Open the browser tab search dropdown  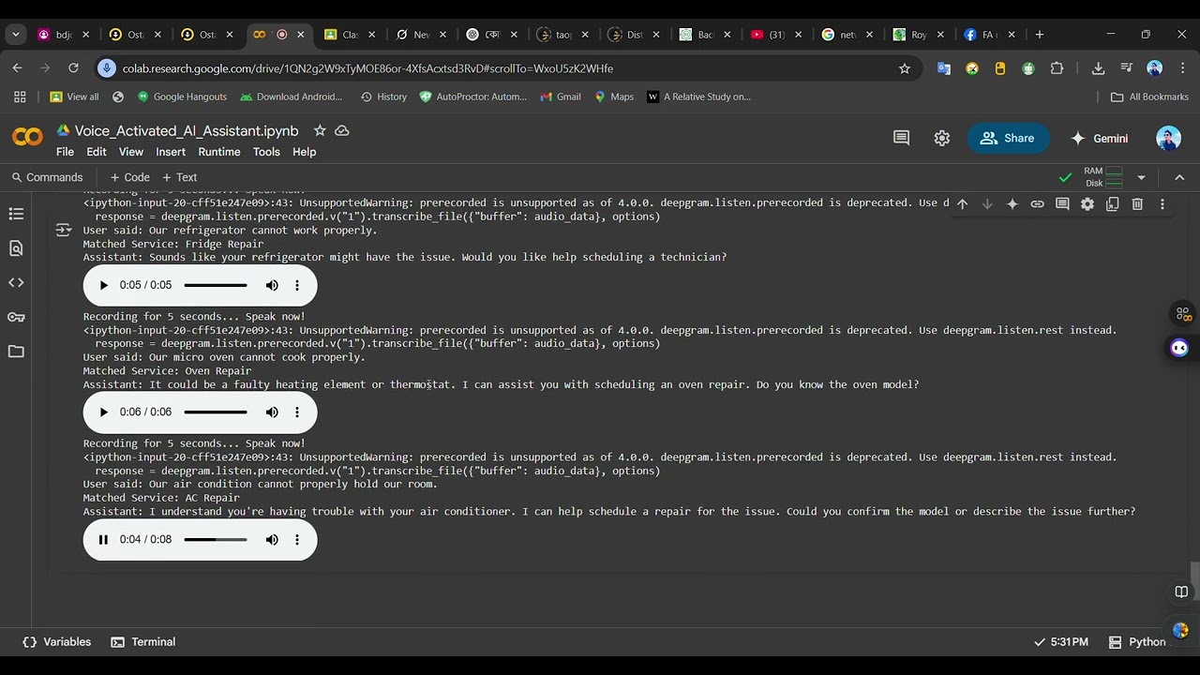pyautogui.click(x=15, y=35)
